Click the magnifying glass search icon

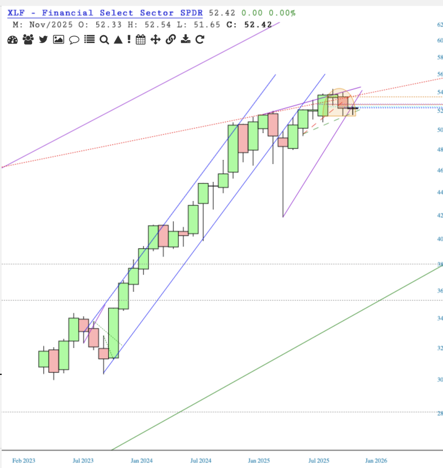tap(104, 40)
